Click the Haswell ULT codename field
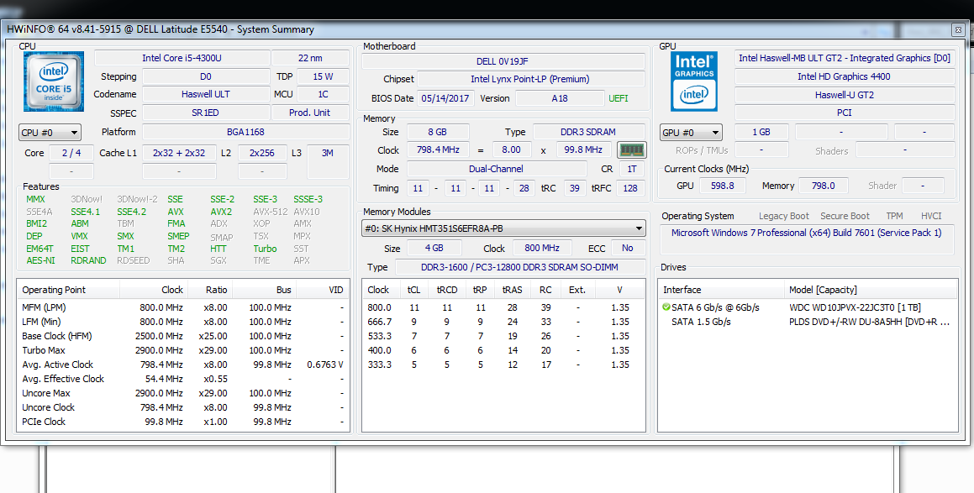This screenshot has width=974, height=493. pos(206,94)
